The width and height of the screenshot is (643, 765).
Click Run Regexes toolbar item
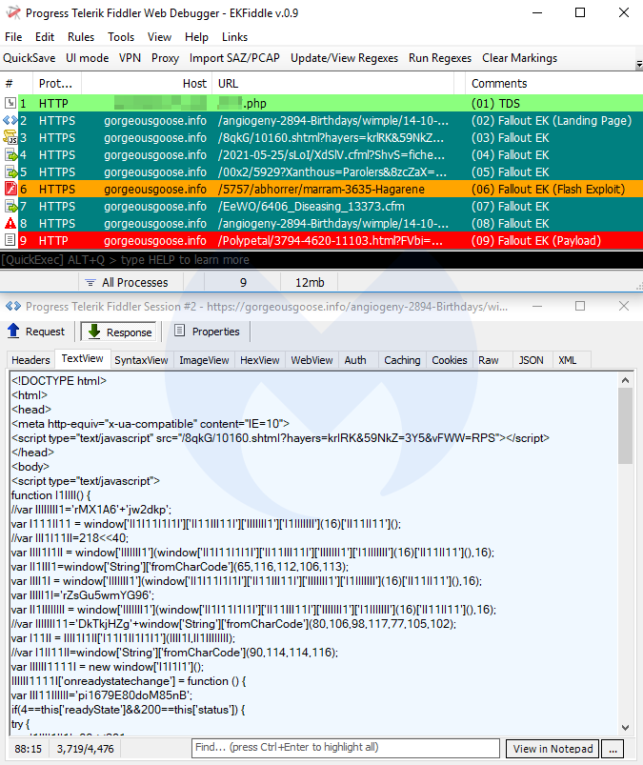pyautogui.click(x=440, y=58)
